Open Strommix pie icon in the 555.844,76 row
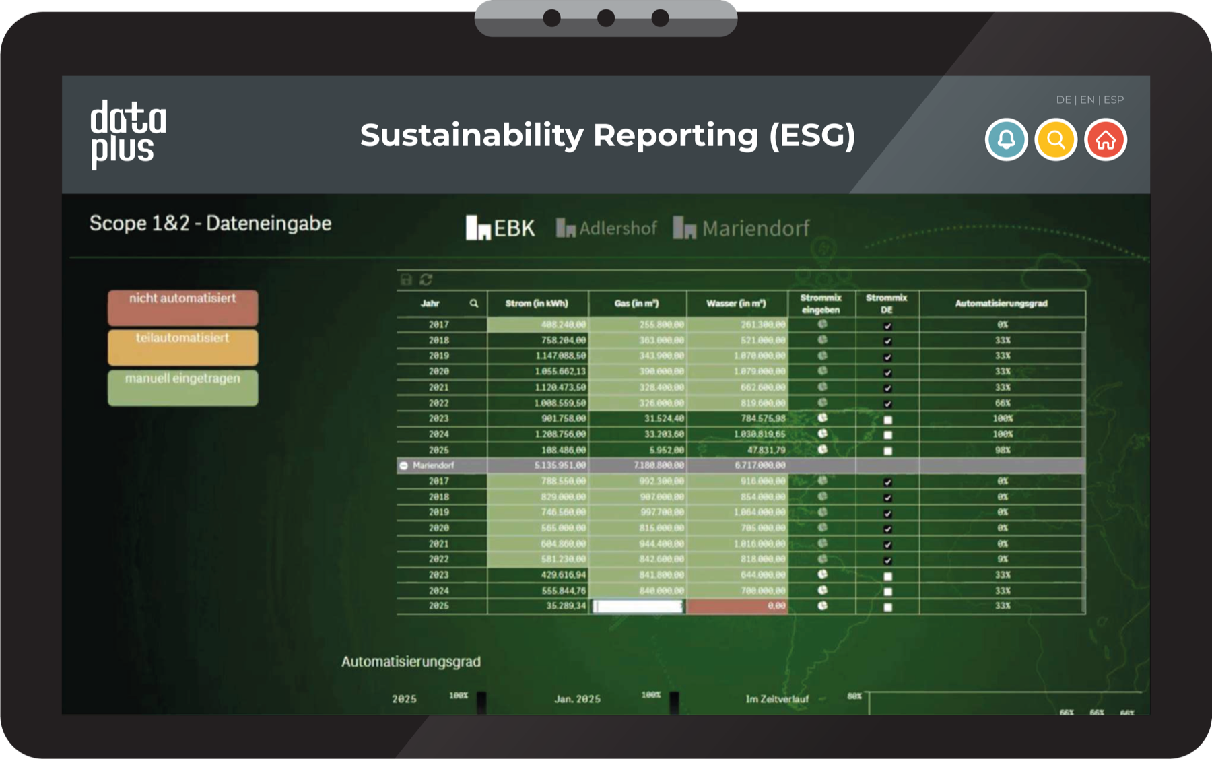This screenshot has height=759, width=1212. [822, 591]
